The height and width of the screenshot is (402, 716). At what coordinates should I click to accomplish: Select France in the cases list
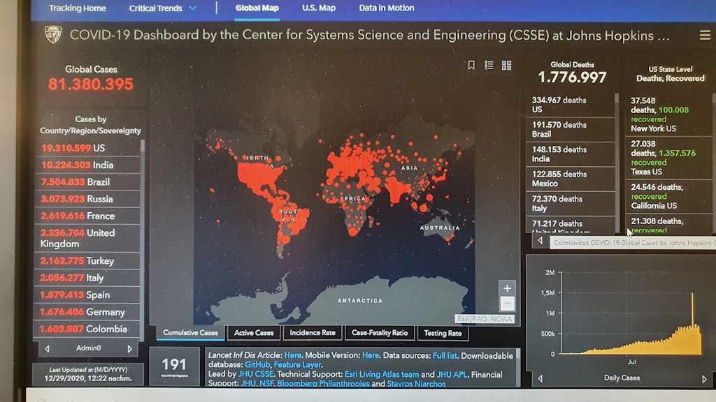click(87, 216)
